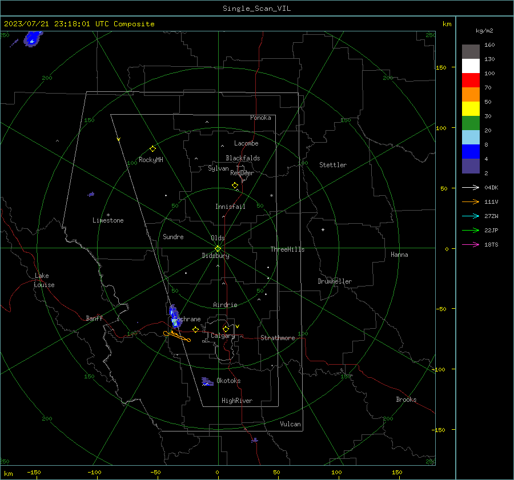Click the HighRiver city label
Screen dimensions: 514x480
tap(237, 401)
